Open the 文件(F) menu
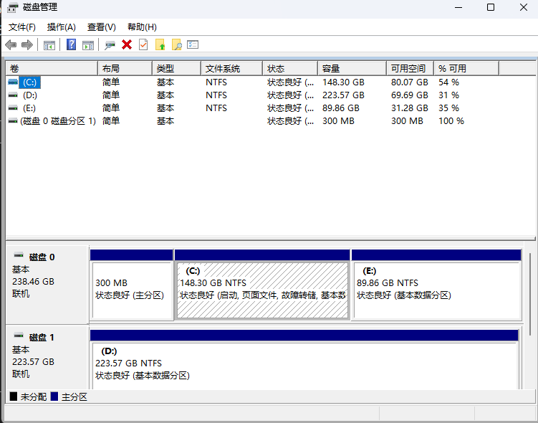The height and width of the screenshot is (423, 538). 22,27
